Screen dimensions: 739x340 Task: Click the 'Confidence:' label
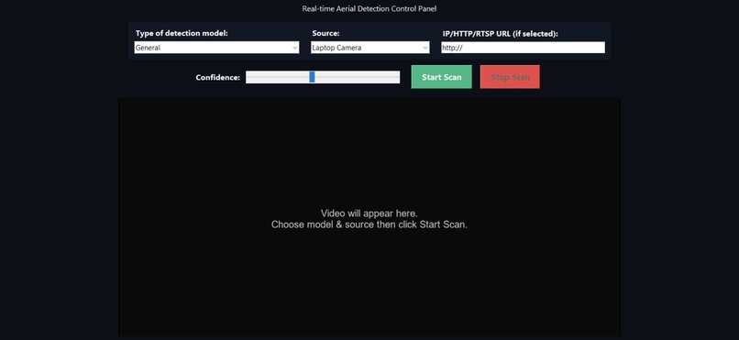217,77
